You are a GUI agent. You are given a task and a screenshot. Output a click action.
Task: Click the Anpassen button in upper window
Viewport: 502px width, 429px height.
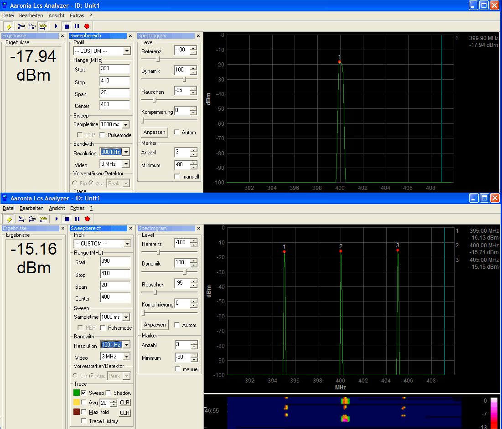tap(155, 132)
